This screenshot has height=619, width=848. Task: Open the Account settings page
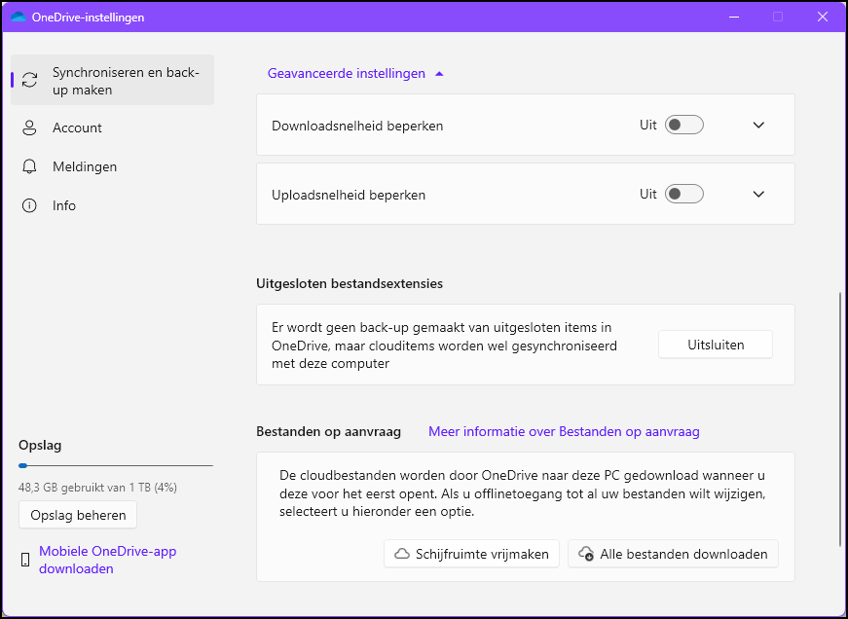77,127
